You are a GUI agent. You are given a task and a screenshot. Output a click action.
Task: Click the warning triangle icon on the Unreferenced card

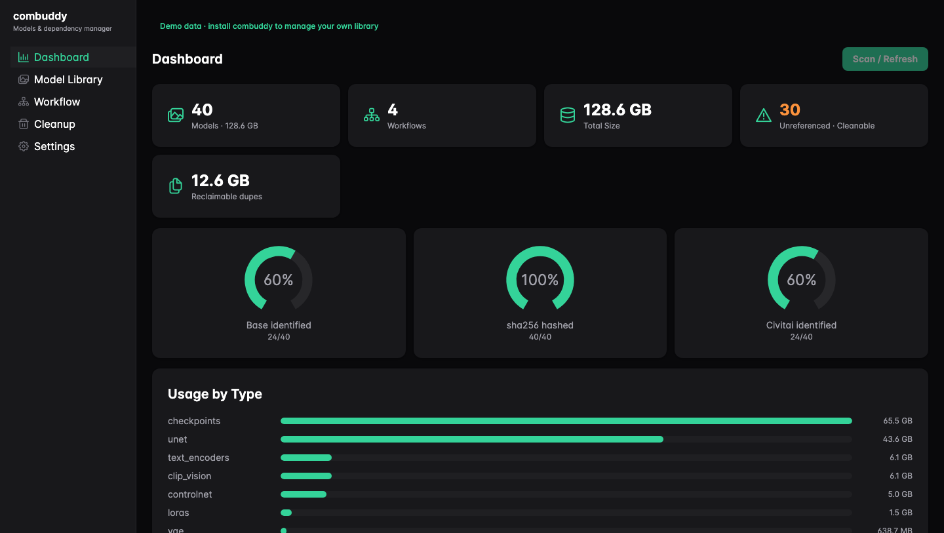point(764,115)
